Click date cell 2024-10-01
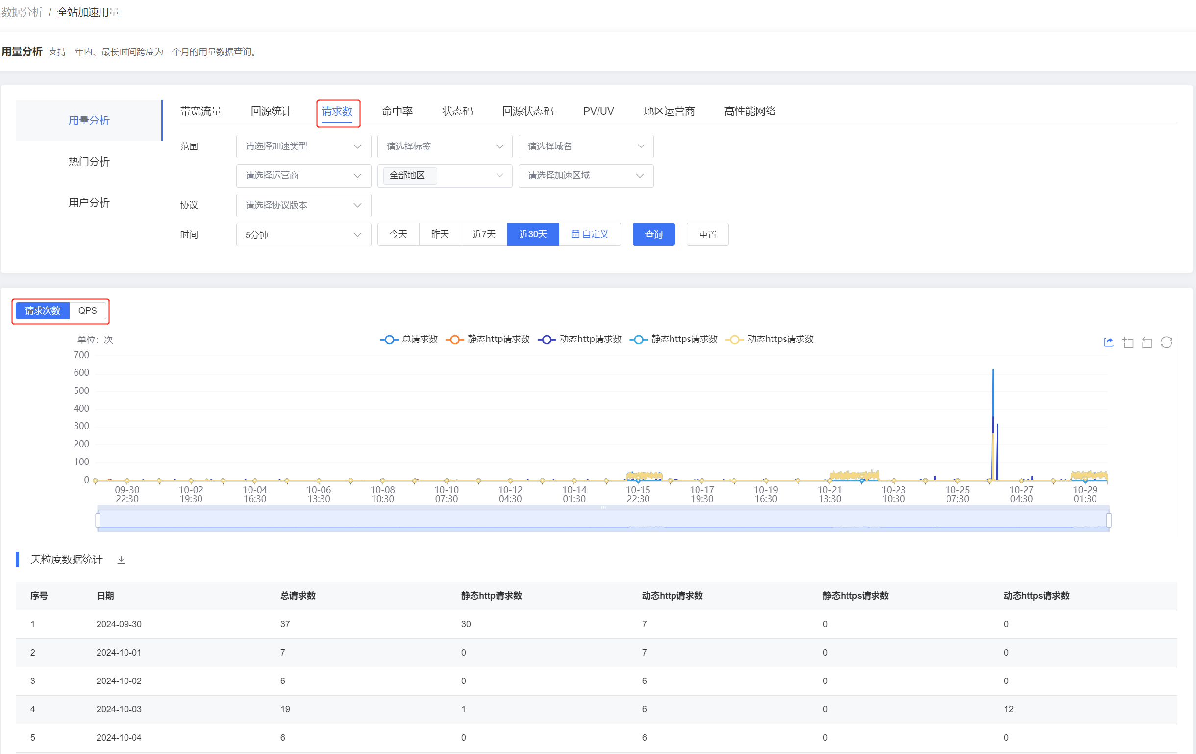Viewport: 1196px width, 754px height. pos(119,652)
